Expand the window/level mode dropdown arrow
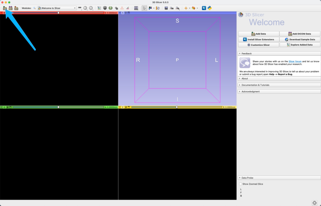 tap(154, 8)
